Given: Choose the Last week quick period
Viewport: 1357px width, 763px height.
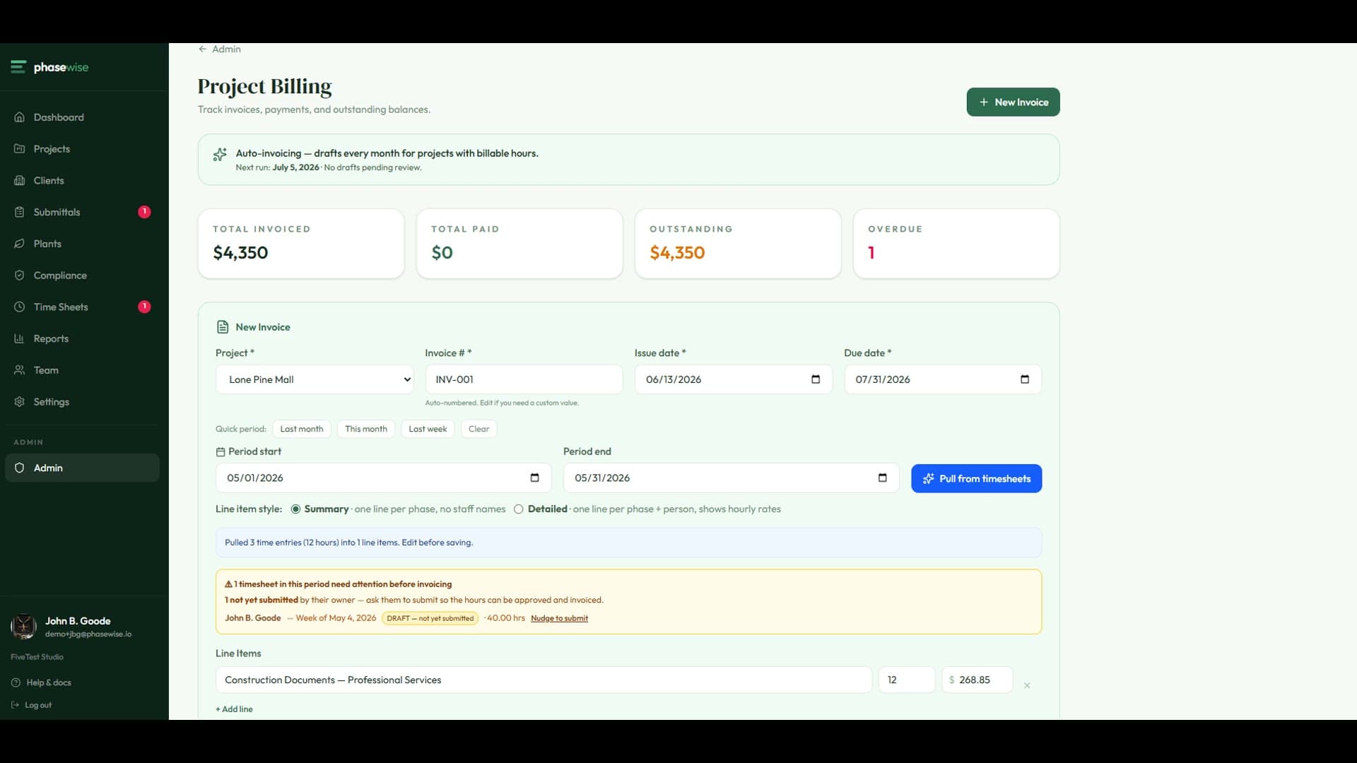Looking at the screenshot, I should [x=428, y=429].
